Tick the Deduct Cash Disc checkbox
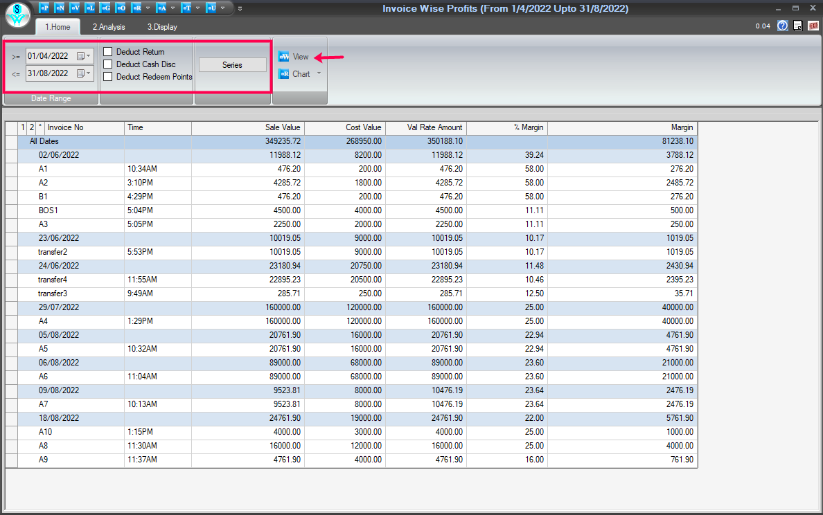The width and height of the screenshot is (823, 515). pos(108,64)
